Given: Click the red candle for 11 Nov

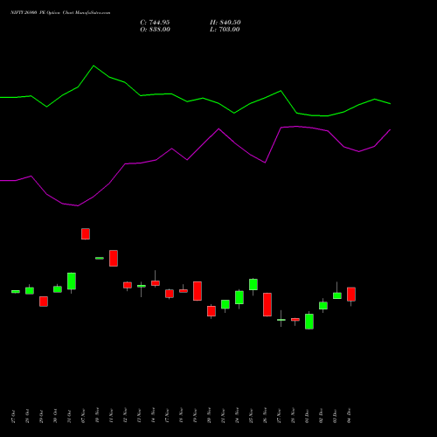Looking at the screenshot, I should point(114,258).
